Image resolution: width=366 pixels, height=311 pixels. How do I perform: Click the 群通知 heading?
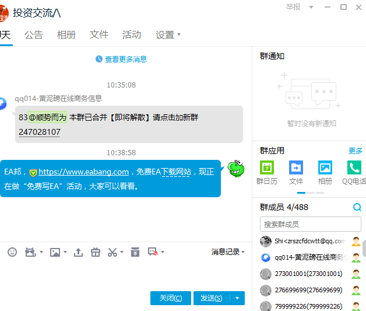click(272, 56)
